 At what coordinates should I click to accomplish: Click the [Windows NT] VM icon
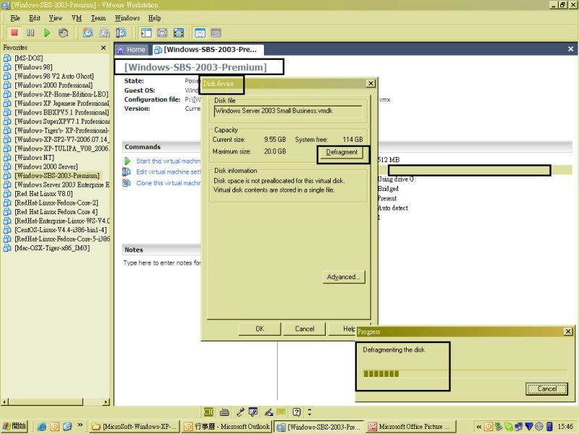[x=7, y=158]
